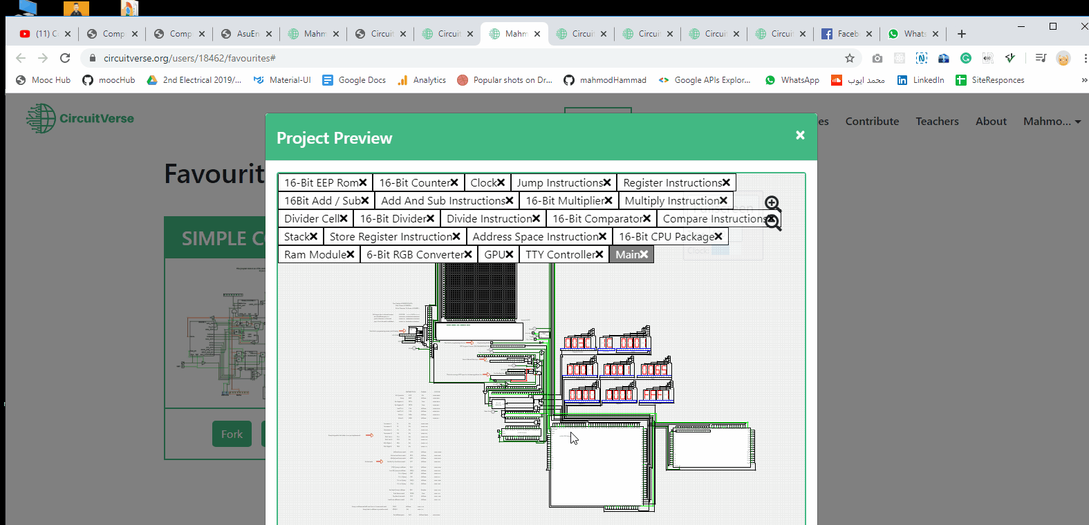Close the Divide Instructions circuit tab
This screenshot has height=525, width=1089.
click(536, 218)
